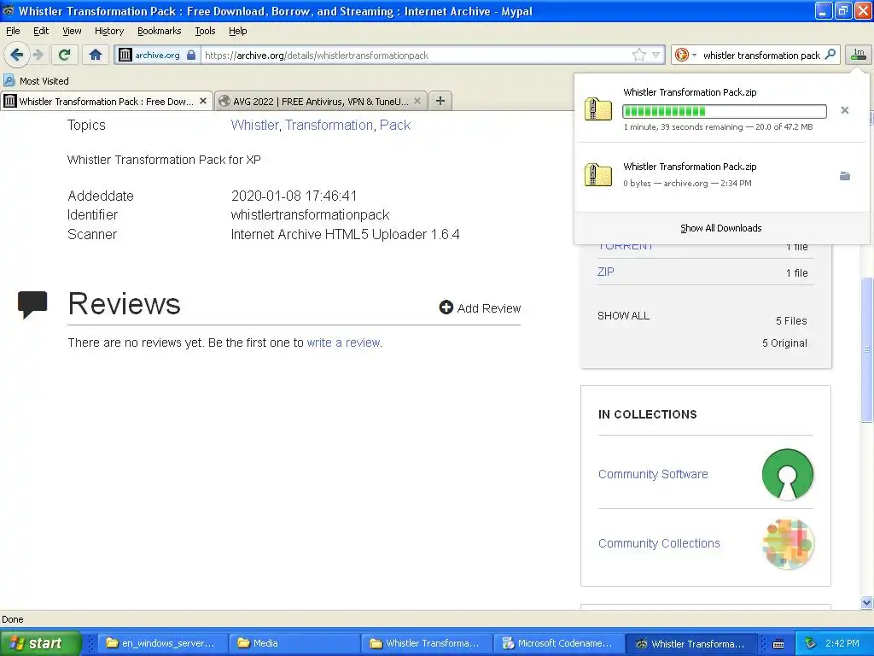Switch to Mypal Whistler Transforma taskbar item

pos(690,643)
